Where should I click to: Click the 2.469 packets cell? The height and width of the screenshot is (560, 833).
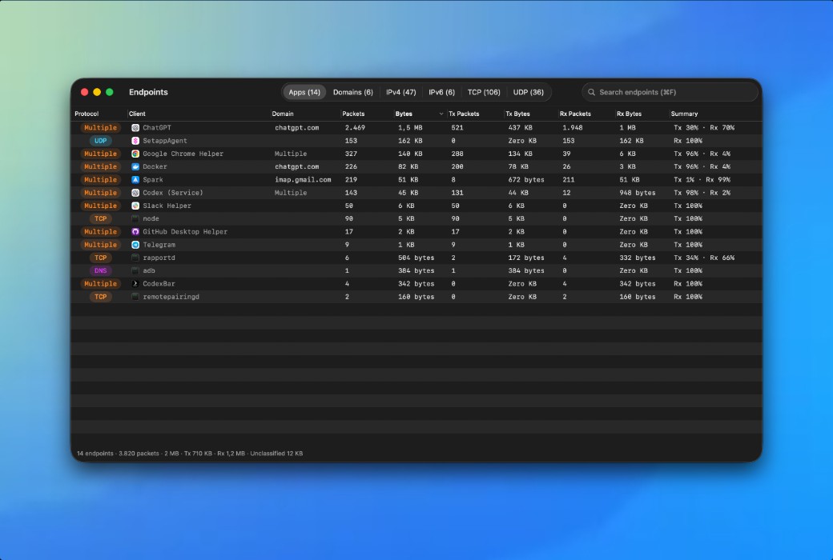355,128
